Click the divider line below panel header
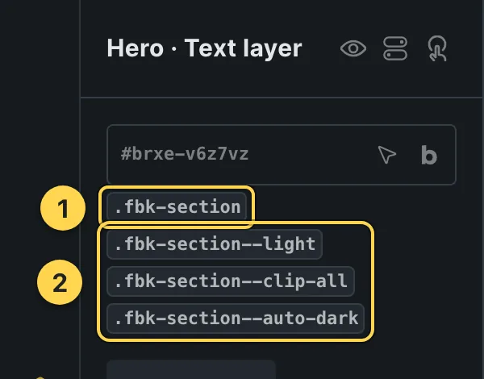484x379 pixels. coord(282,98)
